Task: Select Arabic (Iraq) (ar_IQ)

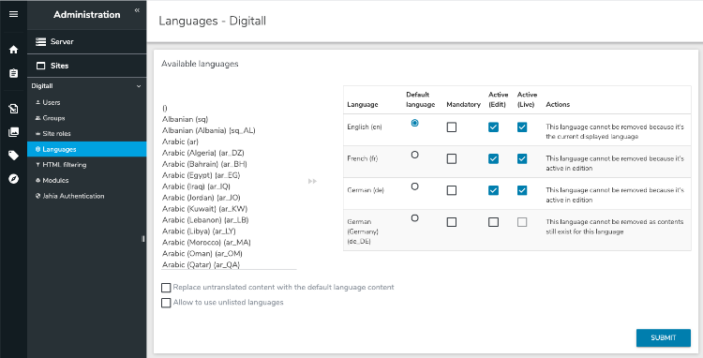Action: pyautogui.click(x=197, y=186)
